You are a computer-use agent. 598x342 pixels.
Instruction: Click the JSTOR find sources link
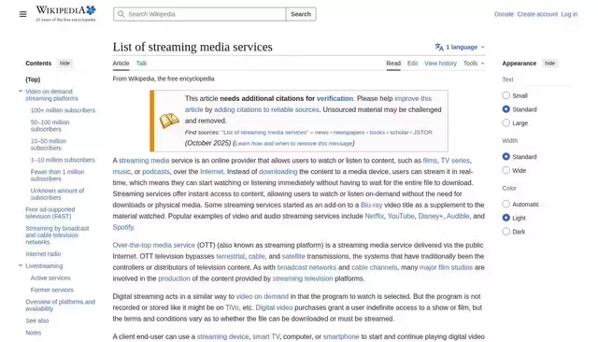422,133
